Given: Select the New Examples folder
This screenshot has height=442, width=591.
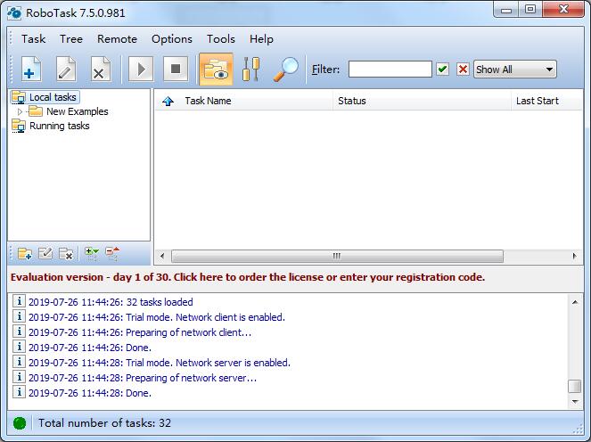Looking at the screenshot, I should (x=77, y=111).
